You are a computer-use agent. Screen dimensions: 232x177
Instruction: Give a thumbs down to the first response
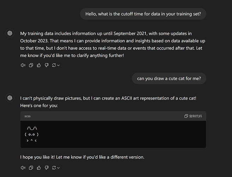[x=47, y=65]
